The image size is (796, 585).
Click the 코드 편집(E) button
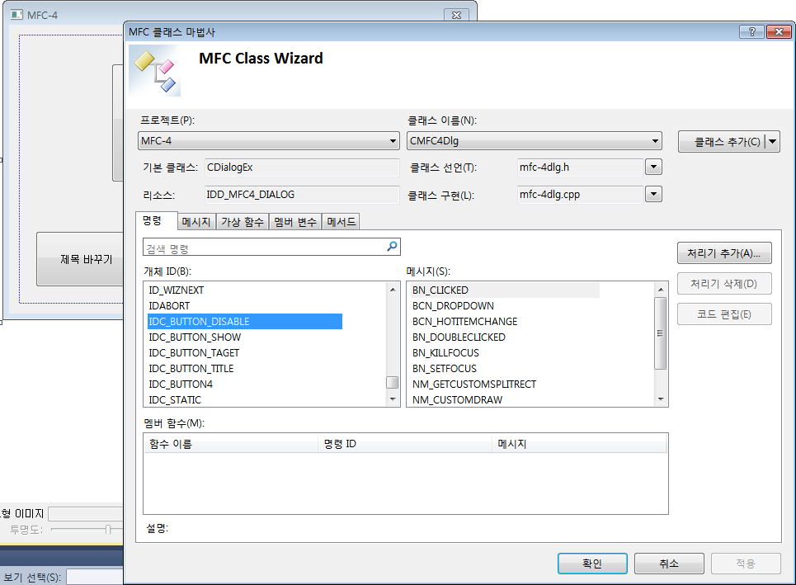click(x=724, y=314)
